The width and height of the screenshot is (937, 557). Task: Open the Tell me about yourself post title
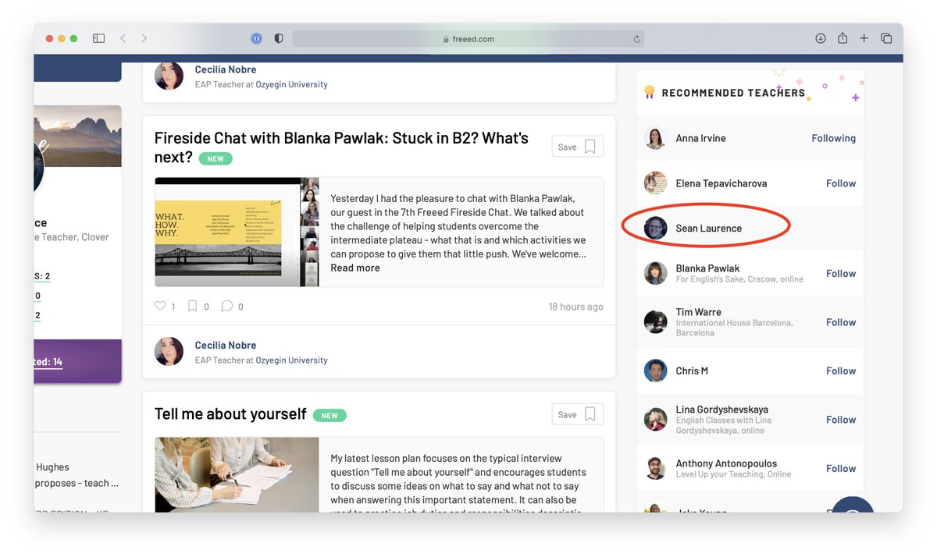230,413
